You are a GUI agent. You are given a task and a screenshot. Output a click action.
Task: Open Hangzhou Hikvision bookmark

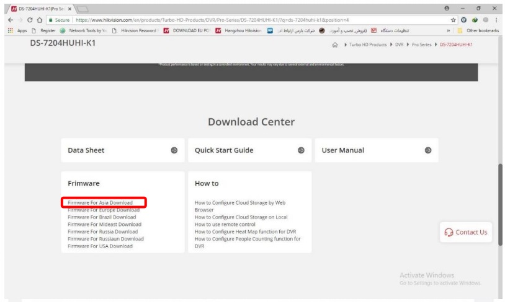coord(238,30)
